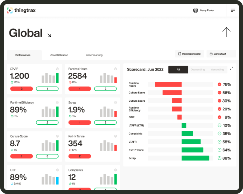
Task: Switch scorecard sorting to Descending
Action: [x=198, y=70]
